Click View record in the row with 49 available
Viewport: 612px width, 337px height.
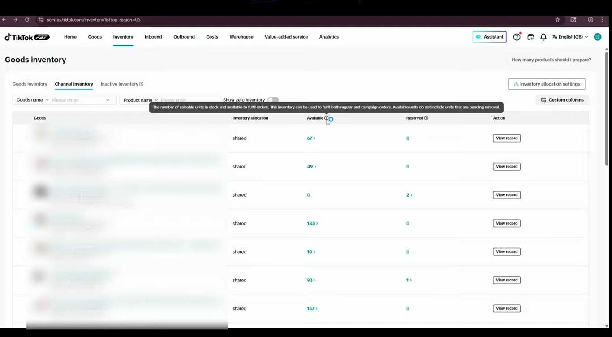coord(507,167)
